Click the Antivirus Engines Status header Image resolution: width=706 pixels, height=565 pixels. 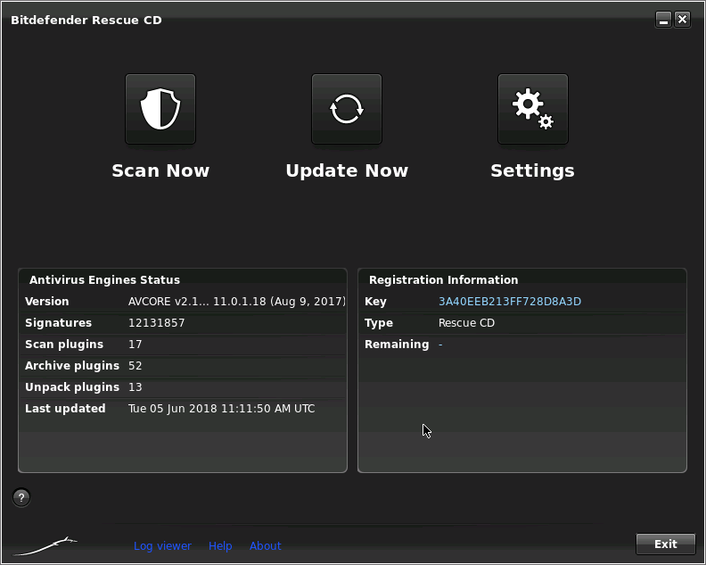click(x=104, y=279)
